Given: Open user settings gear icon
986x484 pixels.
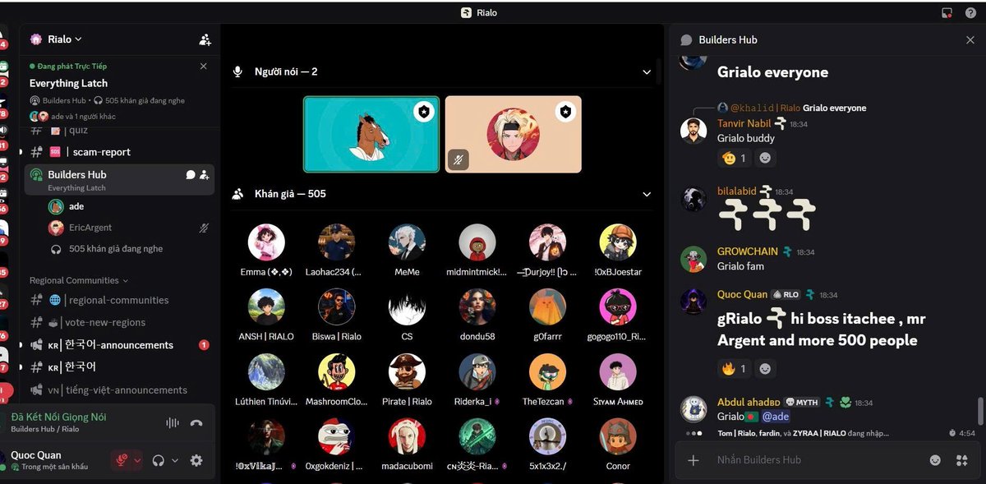Looking at the screenshot, I should pos(196,461).
